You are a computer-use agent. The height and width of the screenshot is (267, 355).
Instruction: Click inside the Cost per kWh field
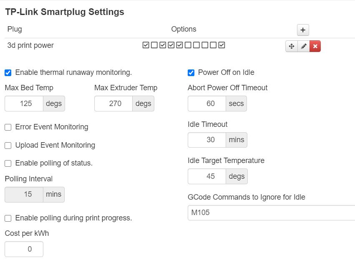pos(23,249)
